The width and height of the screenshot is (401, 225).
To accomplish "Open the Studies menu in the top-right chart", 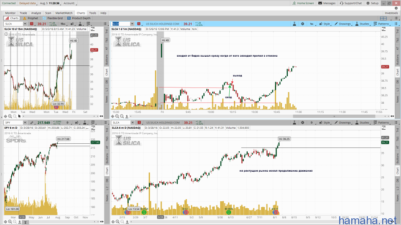I will (363, 24).
